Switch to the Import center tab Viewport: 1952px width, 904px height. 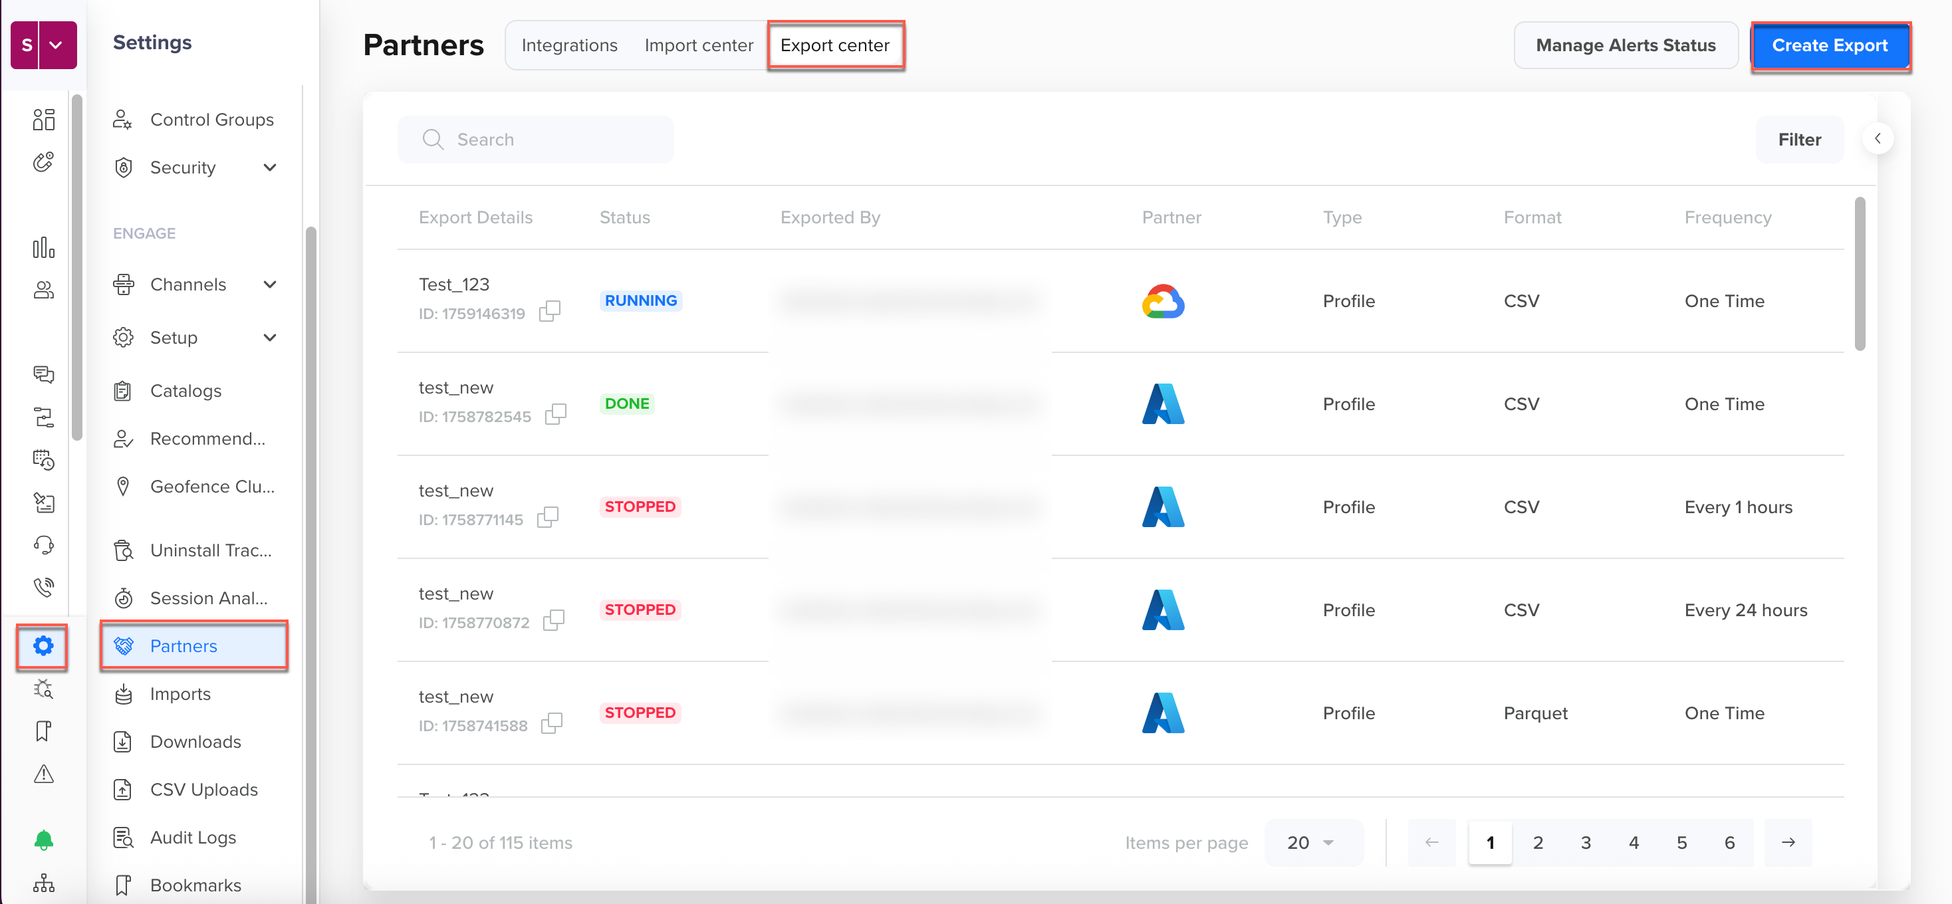point(698,45)
